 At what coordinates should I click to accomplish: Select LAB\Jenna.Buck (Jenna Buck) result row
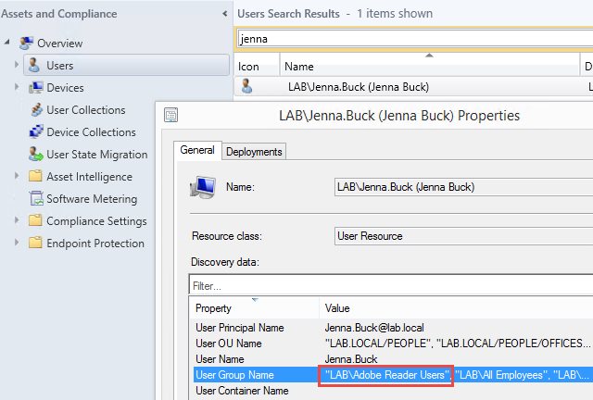coord(414,87)
